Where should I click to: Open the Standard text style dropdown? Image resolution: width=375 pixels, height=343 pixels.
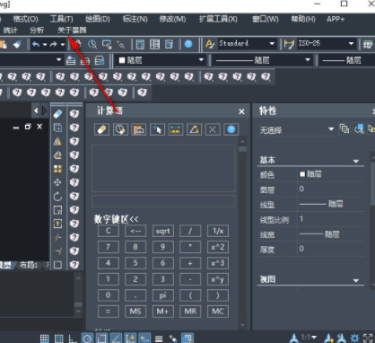coord(272,44)
